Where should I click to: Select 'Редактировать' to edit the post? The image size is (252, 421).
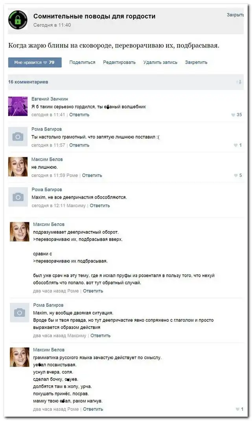click(119, 62)
